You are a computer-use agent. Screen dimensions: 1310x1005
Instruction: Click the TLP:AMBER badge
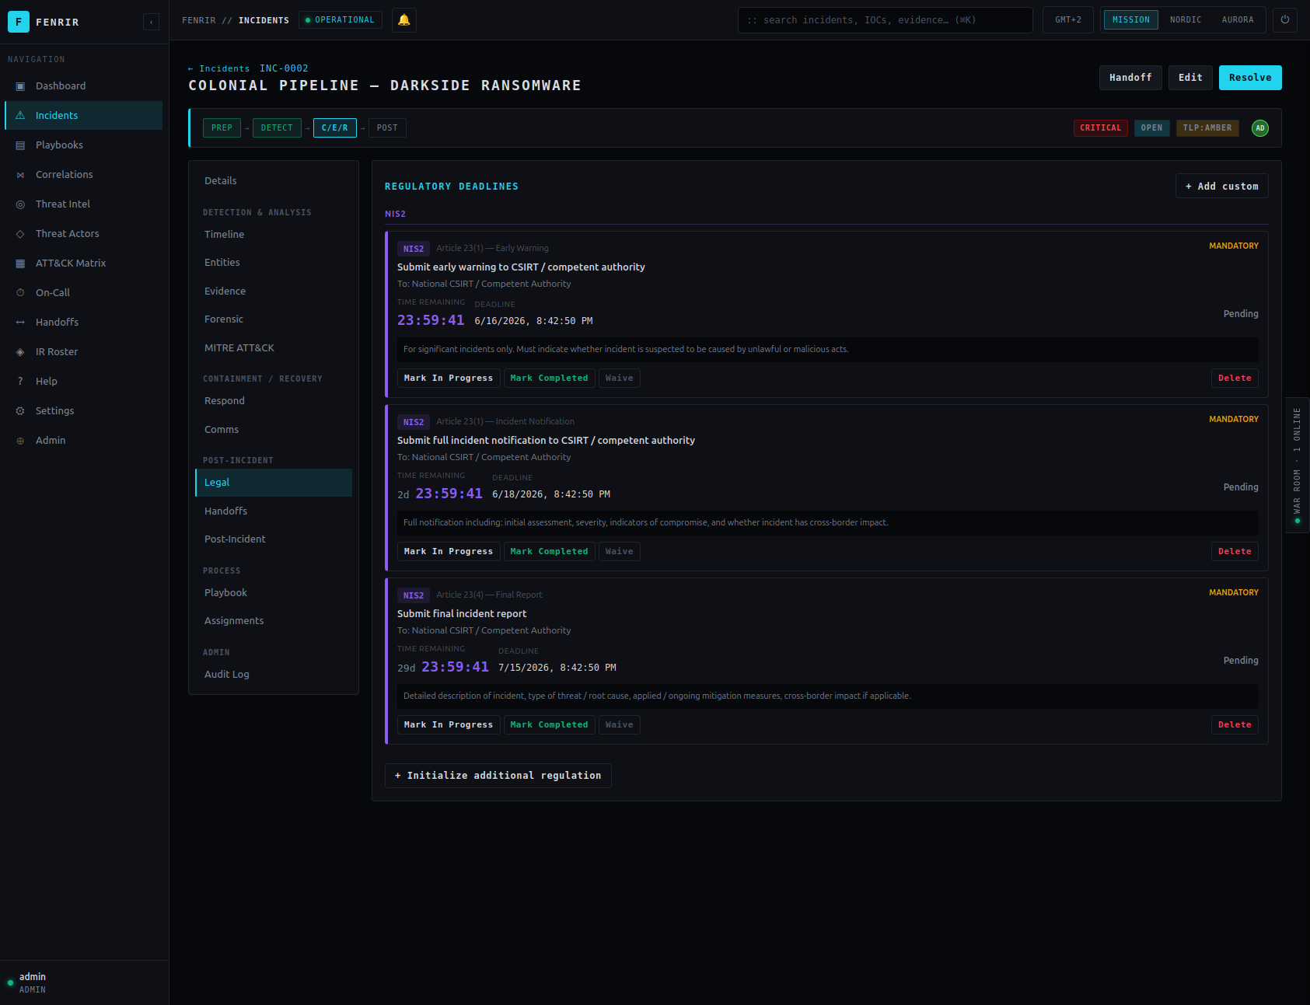click(1207, 128)
